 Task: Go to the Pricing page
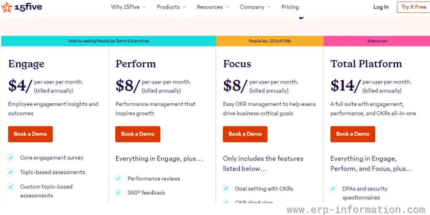pos(290,7)
